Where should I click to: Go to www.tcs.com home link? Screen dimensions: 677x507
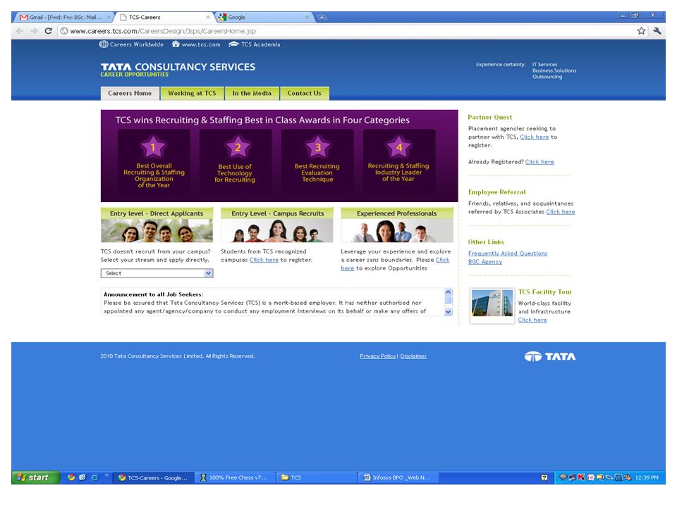[196, 44]
